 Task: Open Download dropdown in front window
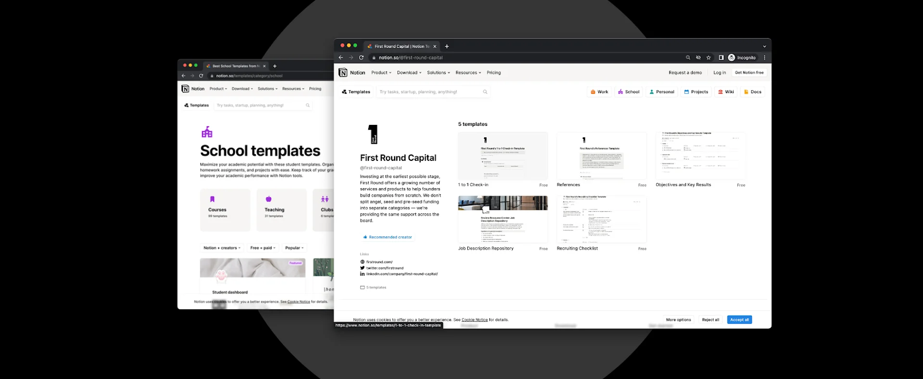click(x=409, y=73)
